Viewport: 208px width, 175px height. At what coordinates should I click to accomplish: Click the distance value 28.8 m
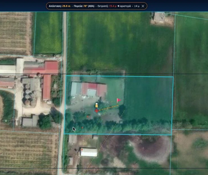[x=66, y=6]
